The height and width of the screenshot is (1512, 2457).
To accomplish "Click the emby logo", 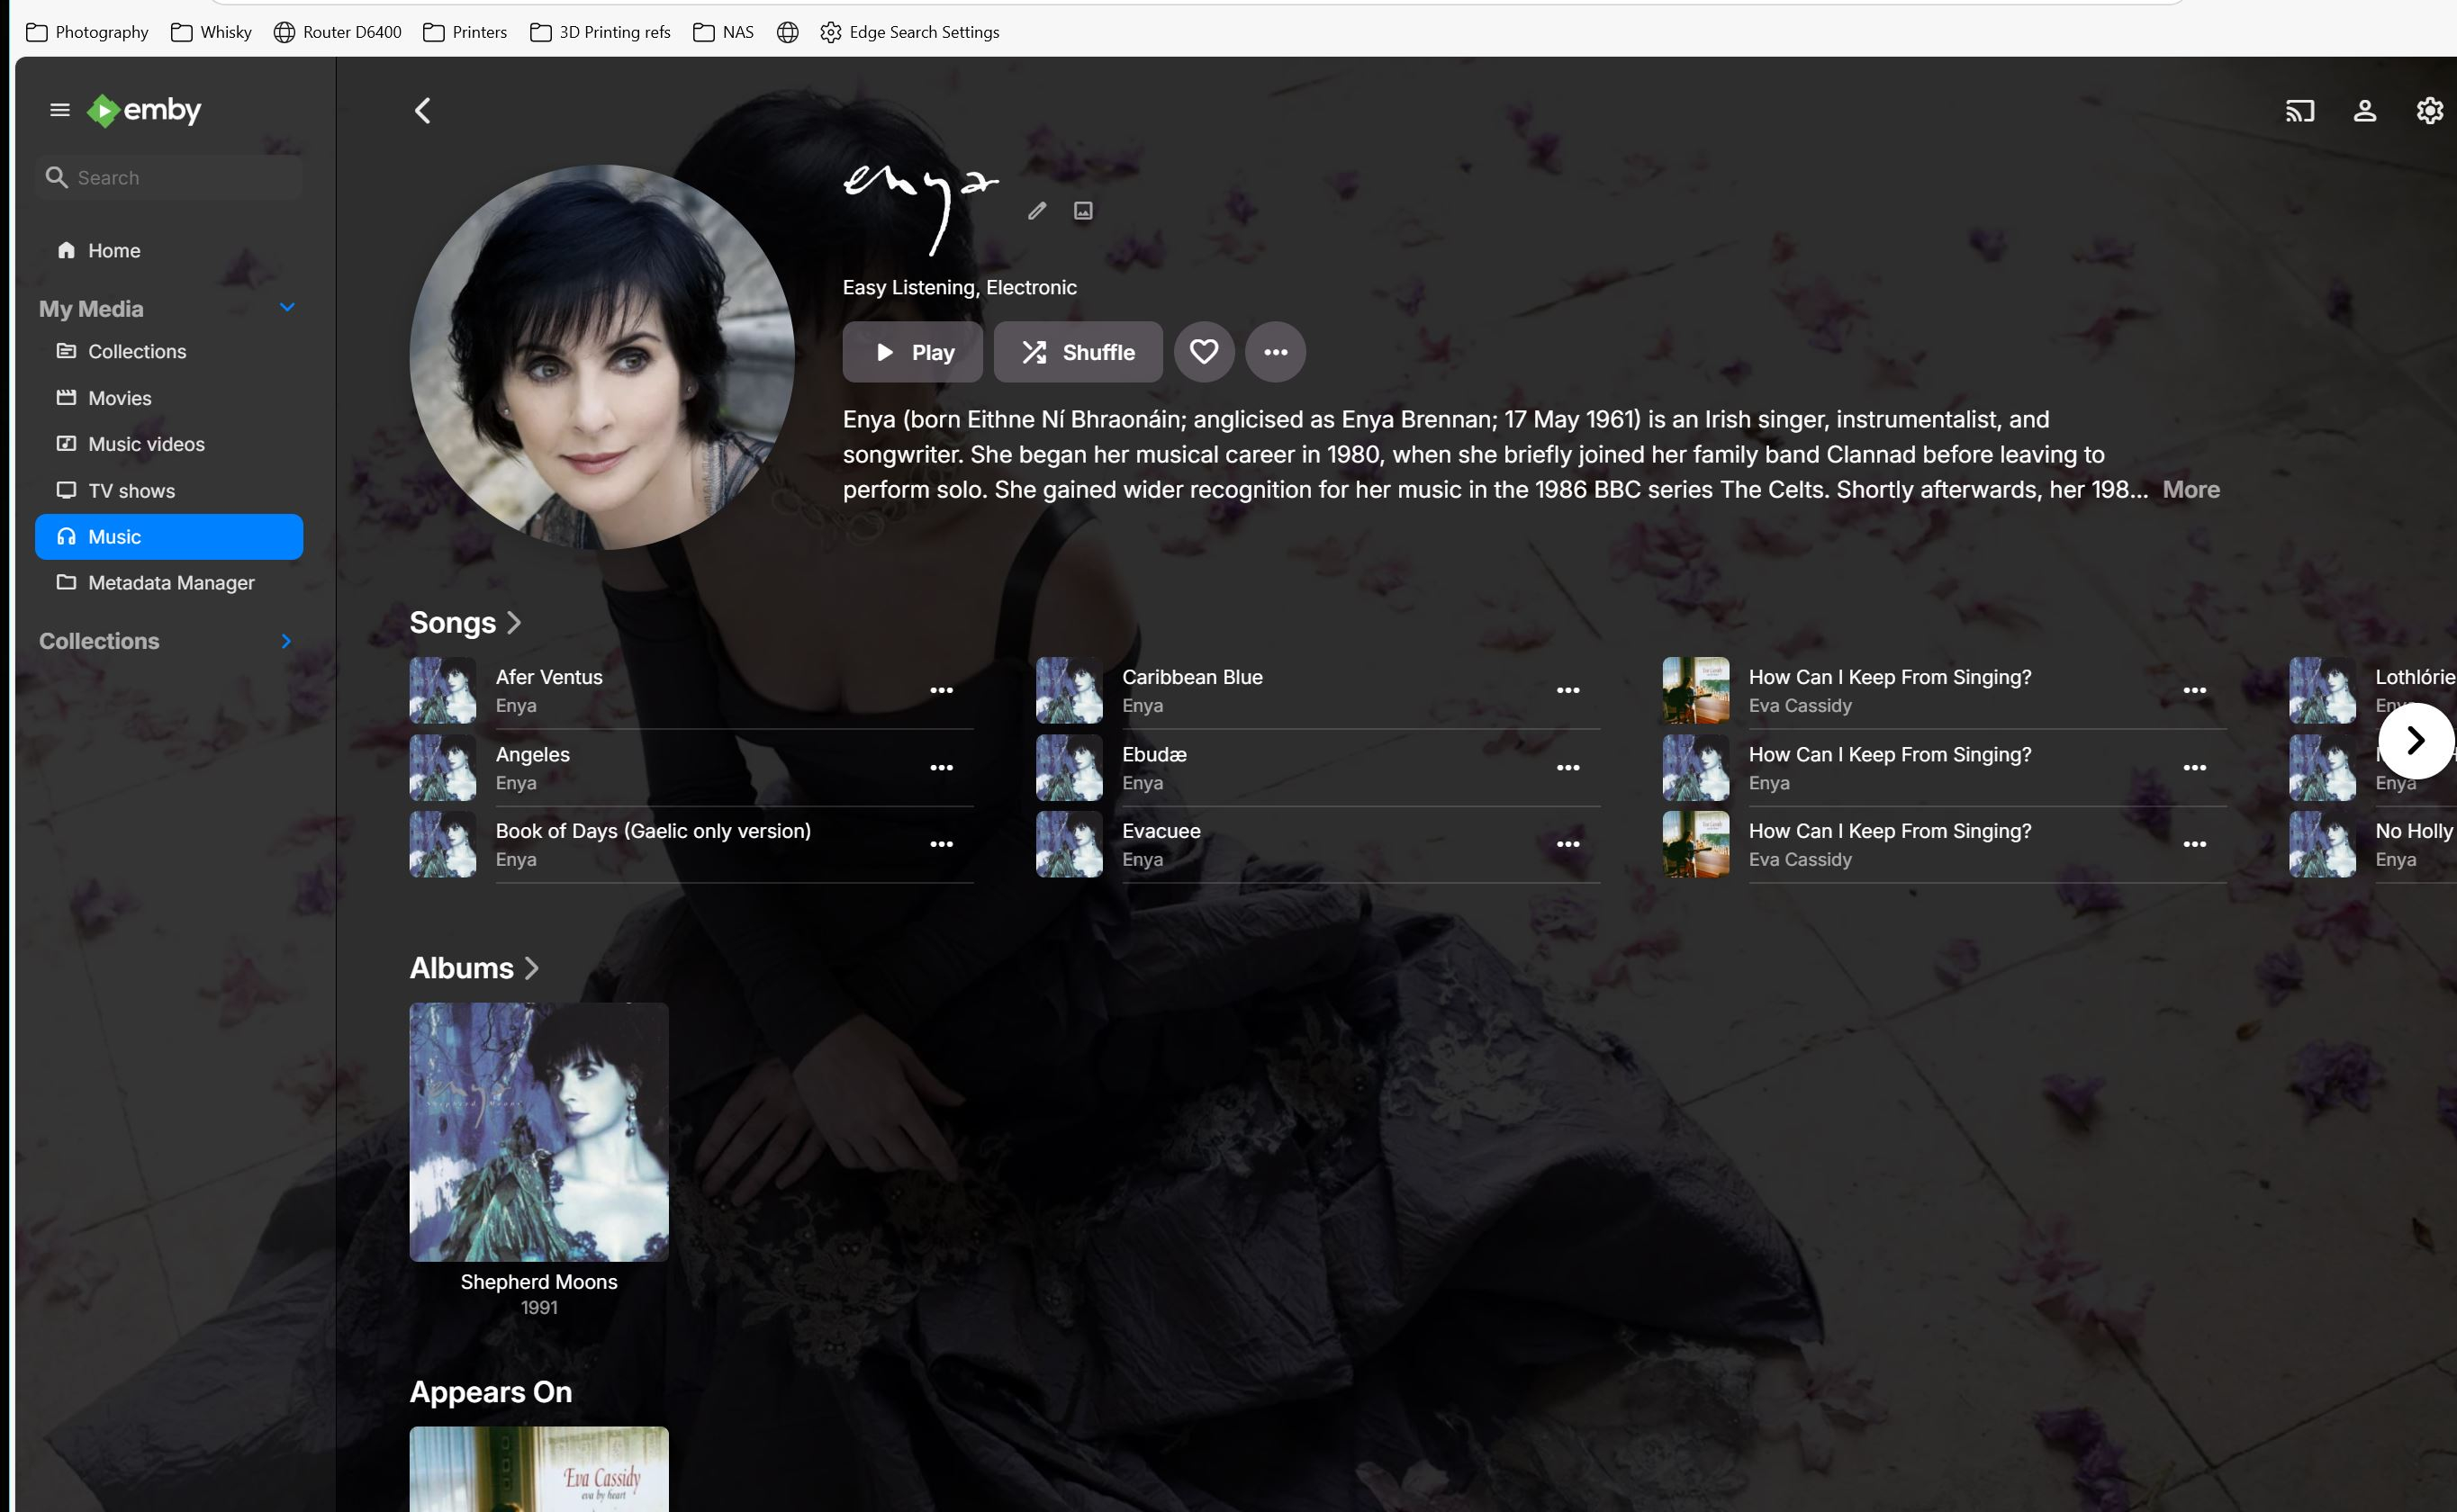I will [x=144, y=110].
